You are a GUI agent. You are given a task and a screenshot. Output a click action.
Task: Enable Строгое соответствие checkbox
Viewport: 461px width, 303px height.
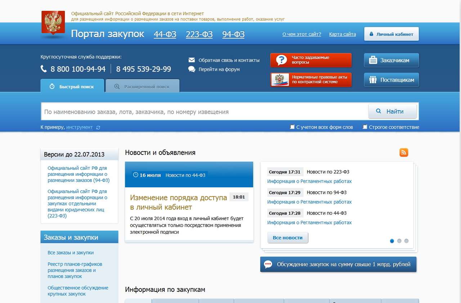[x=365, y=127]
